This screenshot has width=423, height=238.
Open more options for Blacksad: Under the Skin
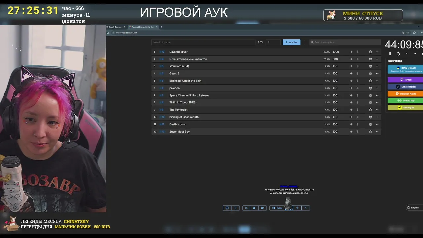(x=377, y=81)
